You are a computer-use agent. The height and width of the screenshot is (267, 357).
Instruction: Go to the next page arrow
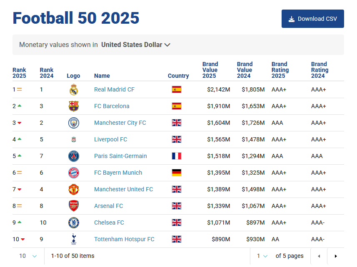tap(336, 256)
